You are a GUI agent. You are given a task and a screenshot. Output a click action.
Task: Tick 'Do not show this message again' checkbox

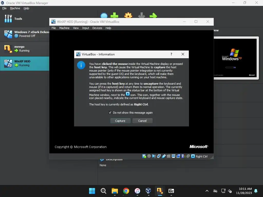point(110,113)
